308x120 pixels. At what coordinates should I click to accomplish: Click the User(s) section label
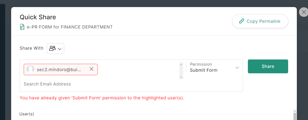point(27,114)
